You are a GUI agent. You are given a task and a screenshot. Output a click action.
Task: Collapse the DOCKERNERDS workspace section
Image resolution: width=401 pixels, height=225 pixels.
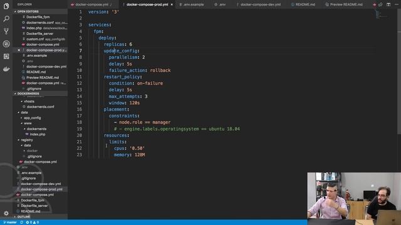point(28,94)
